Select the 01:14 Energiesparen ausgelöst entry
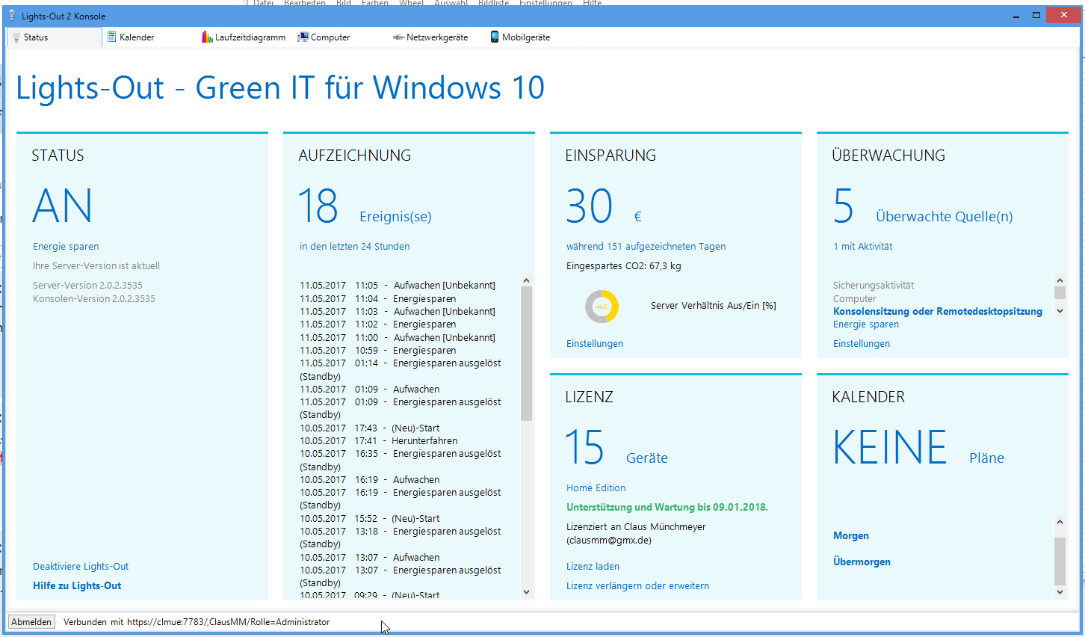 click(x=401, y=370)
